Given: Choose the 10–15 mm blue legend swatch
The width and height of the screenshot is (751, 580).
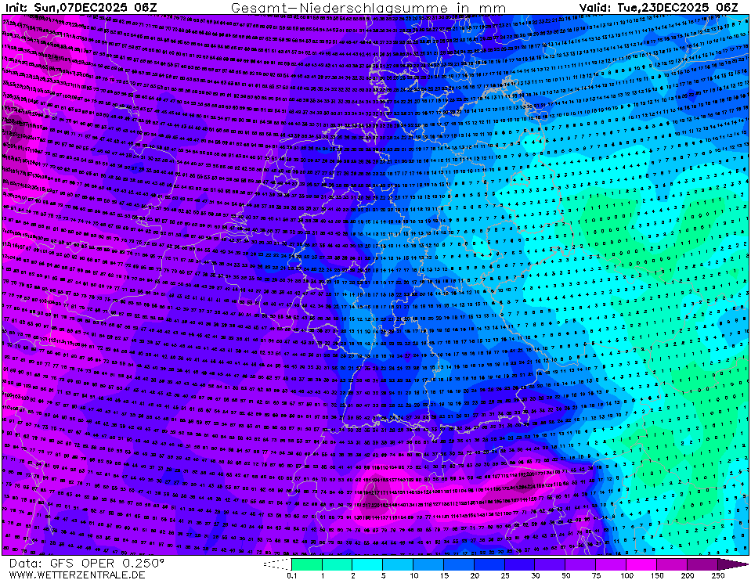Looking at the screenshot, I should [x=428, y=564].
